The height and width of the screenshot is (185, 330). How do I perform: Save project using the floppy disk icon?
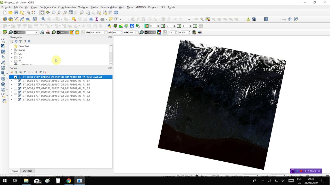point(16,13)
